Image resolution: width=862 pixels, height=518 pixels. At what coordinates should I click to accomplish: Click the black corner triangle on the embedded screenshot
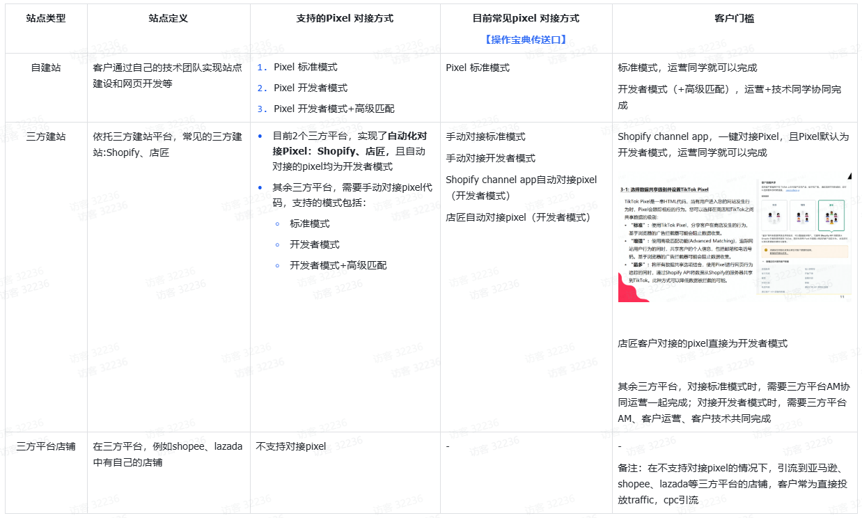[850, 175]
